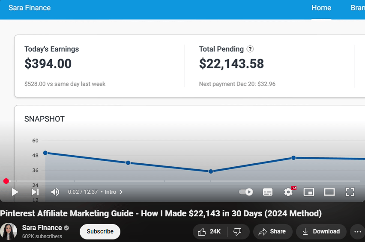365x242 pixels.
Task: Click '$528.00 vs same day last week'
Action: [65, 84]
